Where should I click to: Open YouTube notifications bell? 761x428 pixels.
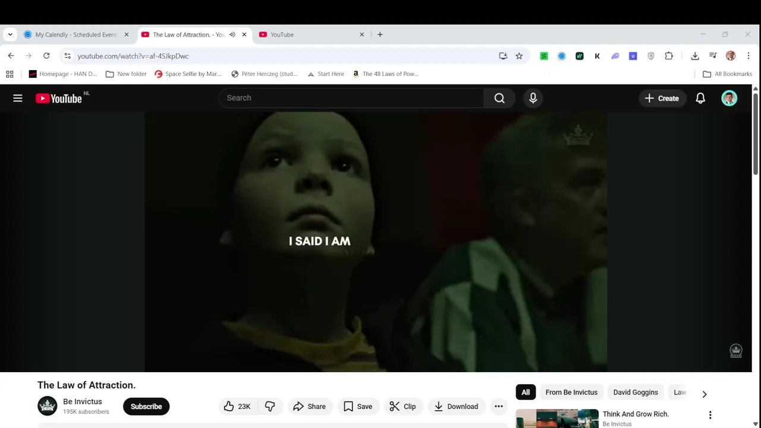[x=700, y=98]
